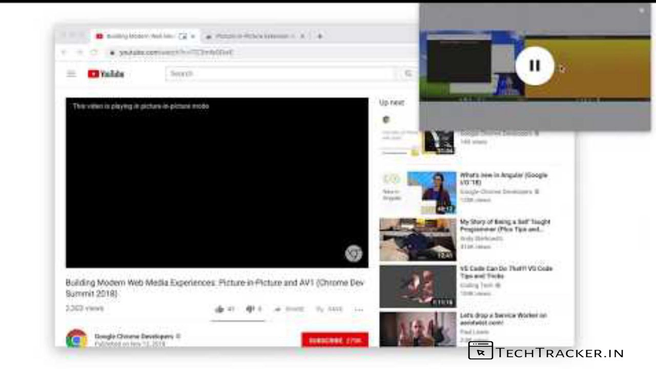The image size is (656, 369).
Task: Open VS Code Can Do That video
Action: tap(505, 272)
